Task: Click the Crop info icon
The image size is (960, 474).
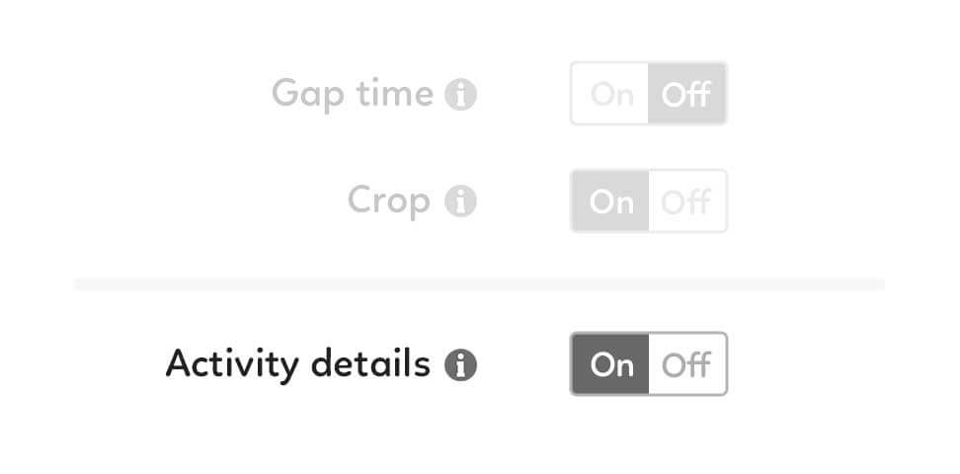Action: [x=460, y=201]
